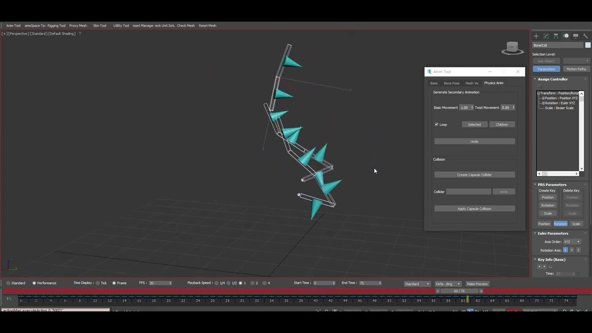Open the Hierarchy panel icon
Screen dimensions: 592x333
point(556,36)
